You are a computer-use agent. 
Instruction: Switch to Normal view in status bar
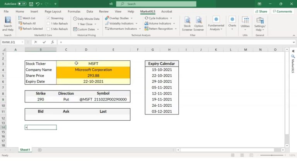233,155
